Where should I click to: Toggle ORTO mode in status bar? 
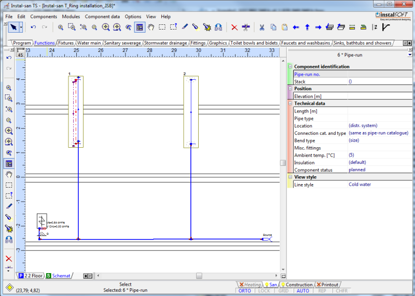[244, 291]
